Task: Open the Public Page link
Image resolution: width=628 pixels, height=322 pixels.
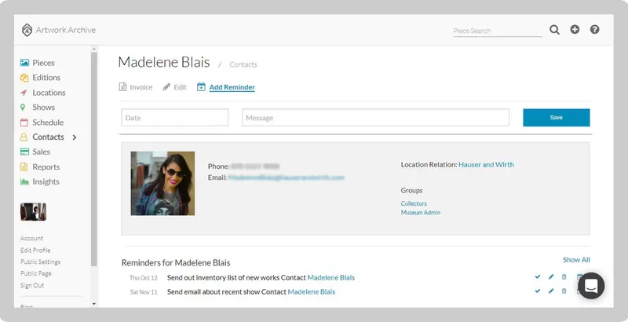Action: coord(35,273)
